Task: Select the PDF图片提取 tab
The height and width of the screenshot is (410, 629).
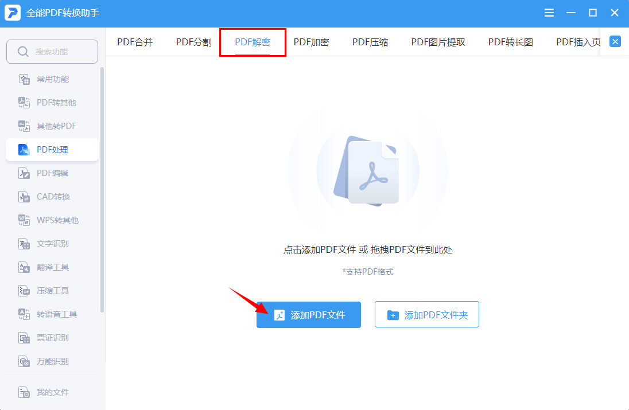Action: (438, 41)
